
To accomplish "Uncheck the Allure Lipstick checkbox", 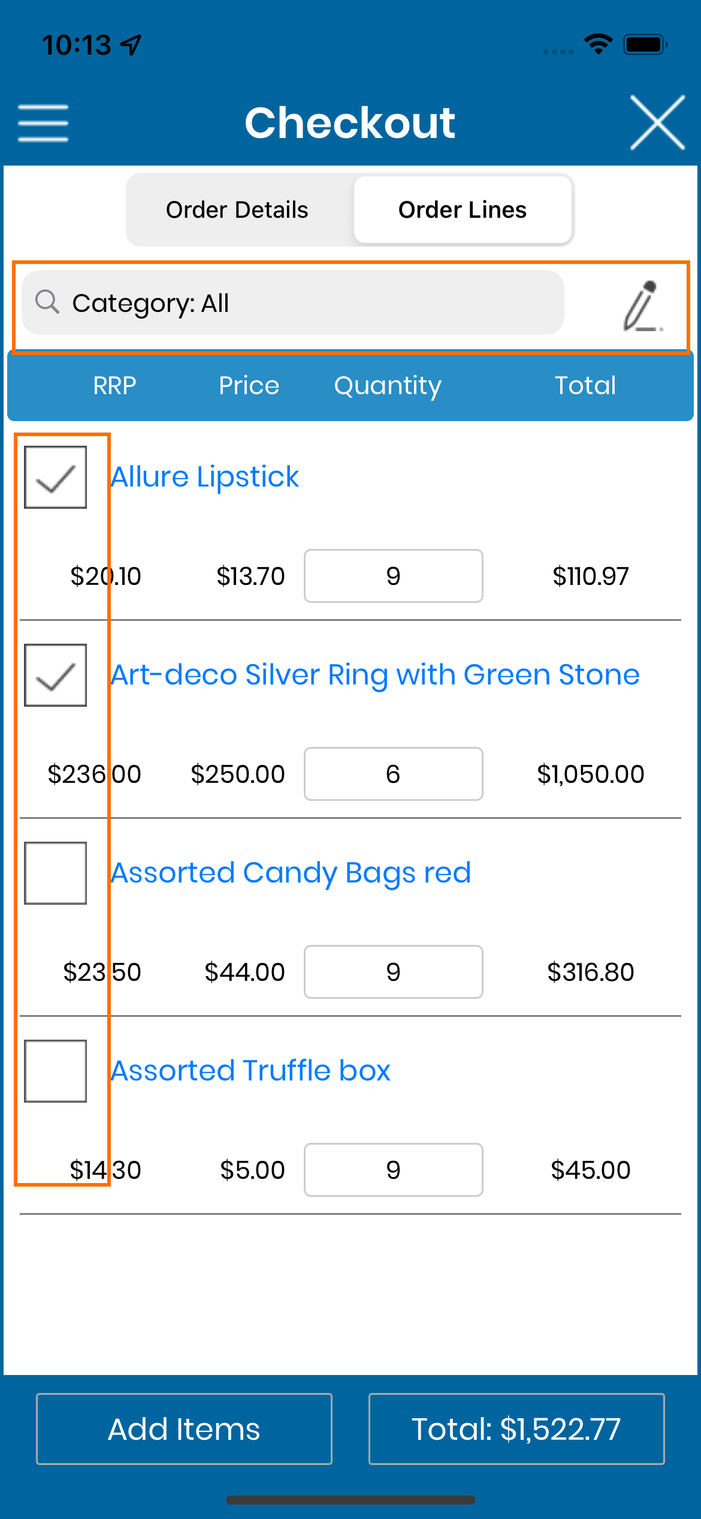I will [x=56, y=477].
